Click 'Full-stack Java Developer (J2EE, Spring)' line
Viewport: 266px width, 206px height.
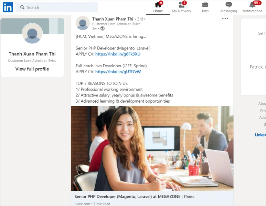click(111, 66)
